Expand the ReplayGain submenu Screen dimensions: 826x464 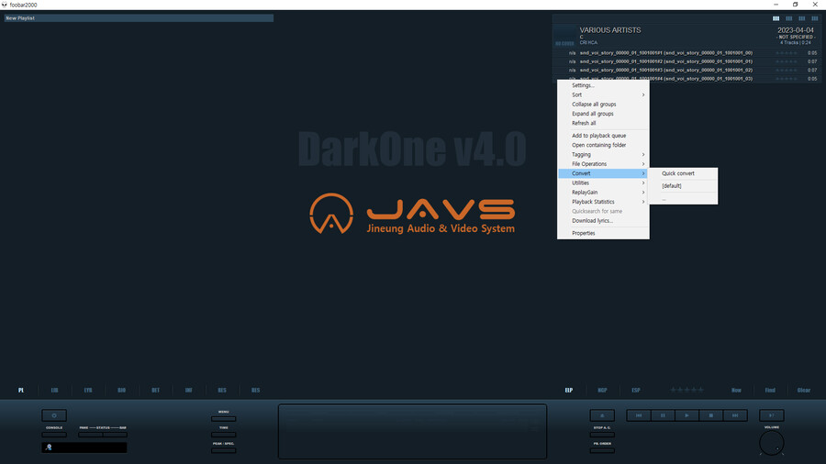click(x=603, y=193)
